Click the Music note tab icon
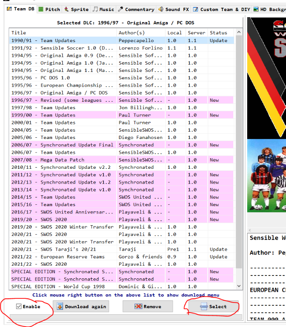Image resolution: width=286 pixels, height=327 pixels. pyautogui.click(x=95, y=9)
